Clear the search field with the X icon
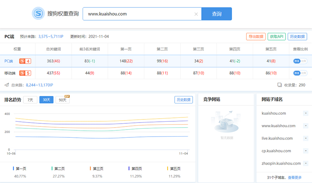The width and height of the screenshot is (312, 183). click(196, 14)
